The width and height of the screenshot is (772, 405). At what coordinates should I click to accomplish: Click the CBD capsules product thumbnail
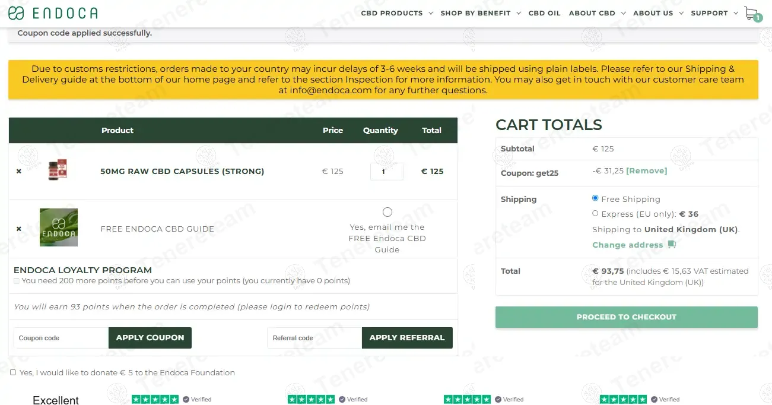pos(58,170)
